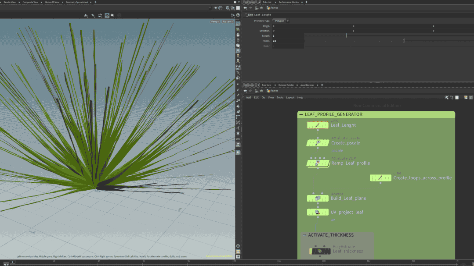This screenshot has height=266, width=474.
Task: Click the Leaf_Lenght Line node icon
Action: (x=318, y=125)
